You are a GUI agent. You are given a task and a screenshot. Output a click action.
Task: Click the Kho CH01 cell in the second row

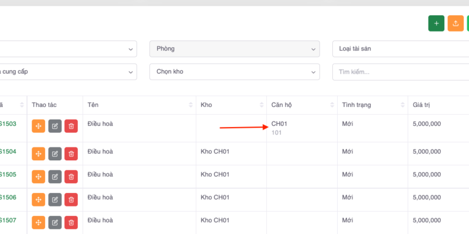click(x=216, y=152)
